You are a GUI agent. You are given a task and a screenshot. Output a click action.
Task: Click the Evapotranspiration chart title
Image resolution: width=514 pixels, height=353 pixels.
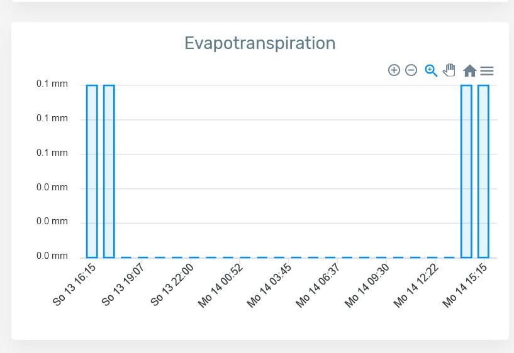(259, 43)
